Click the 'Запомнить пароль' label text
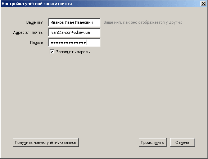The height and width of the screenshot is (159, 208). click(73, 52)
